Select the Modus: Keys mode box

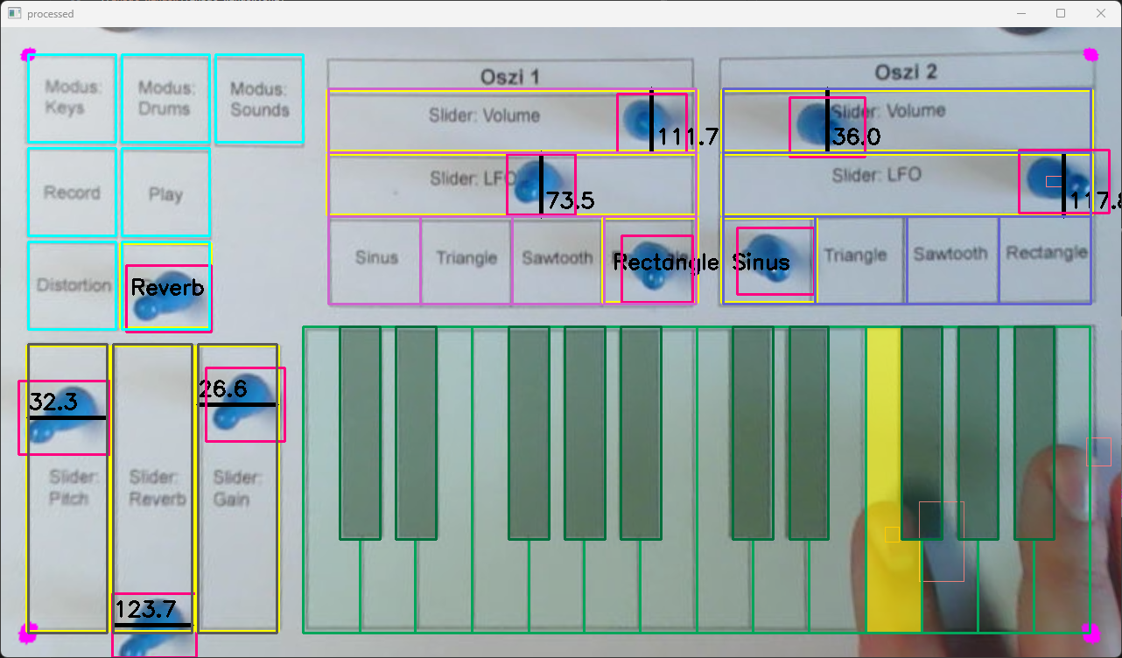[72, 99]
